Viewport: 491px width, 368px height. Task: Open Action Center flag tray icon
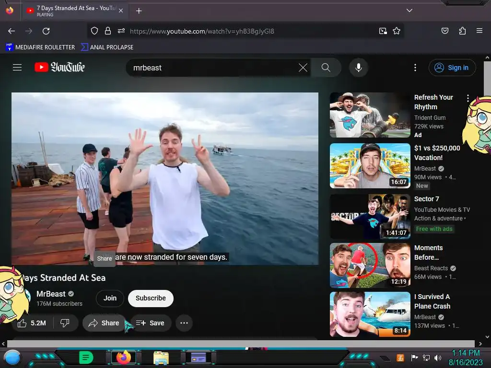coord(414,357)
